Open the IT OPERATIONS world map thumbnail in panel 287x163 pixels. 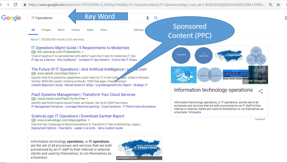(230, 55)
